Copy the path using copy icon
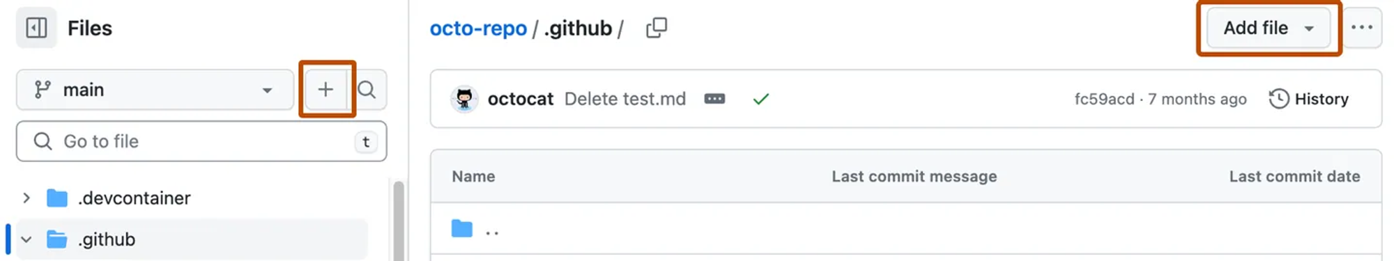 [657, 28]
